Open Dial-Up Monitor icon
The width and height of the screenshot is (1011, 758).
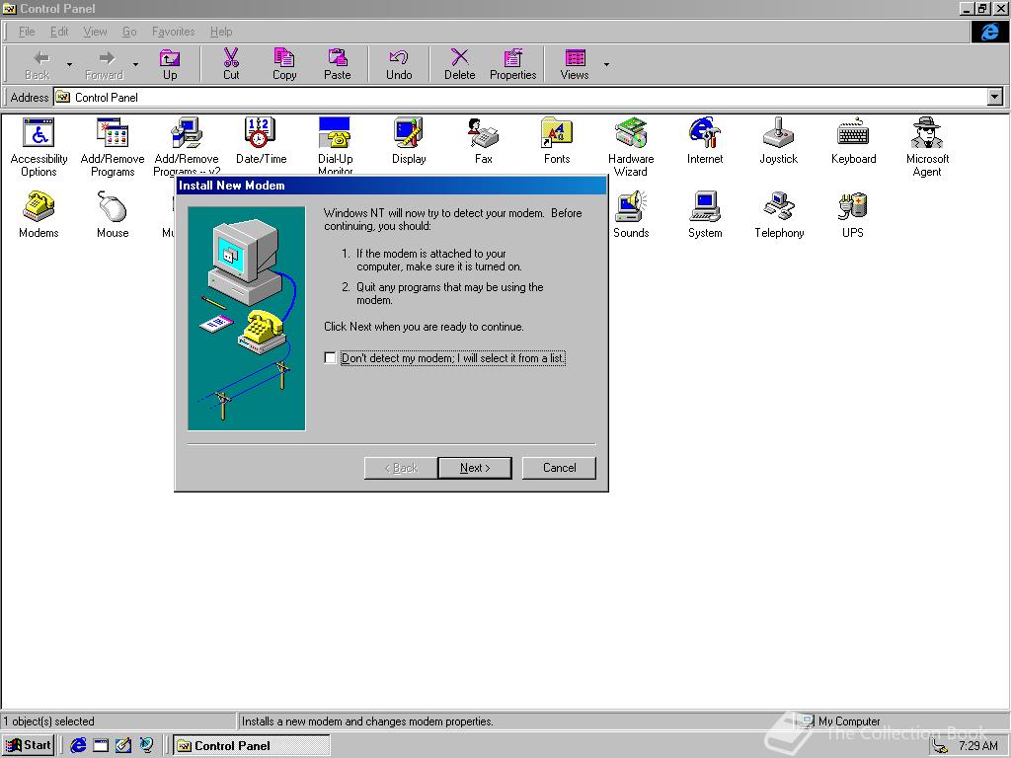coord(336,146)
